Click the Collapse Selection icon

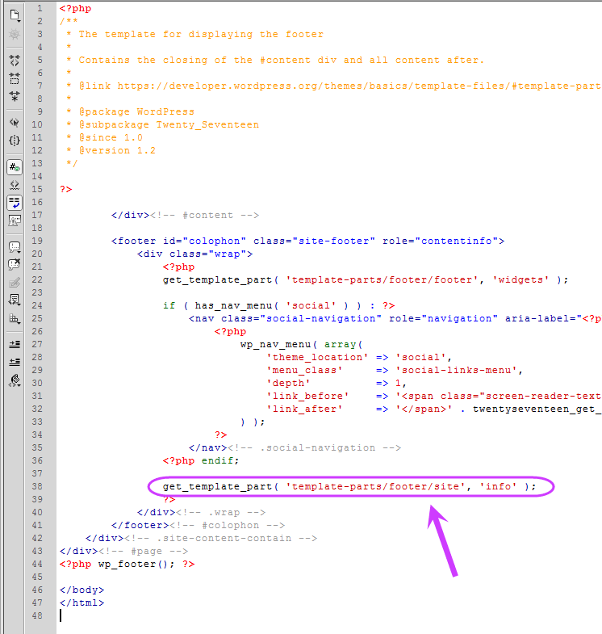[15, 78]
